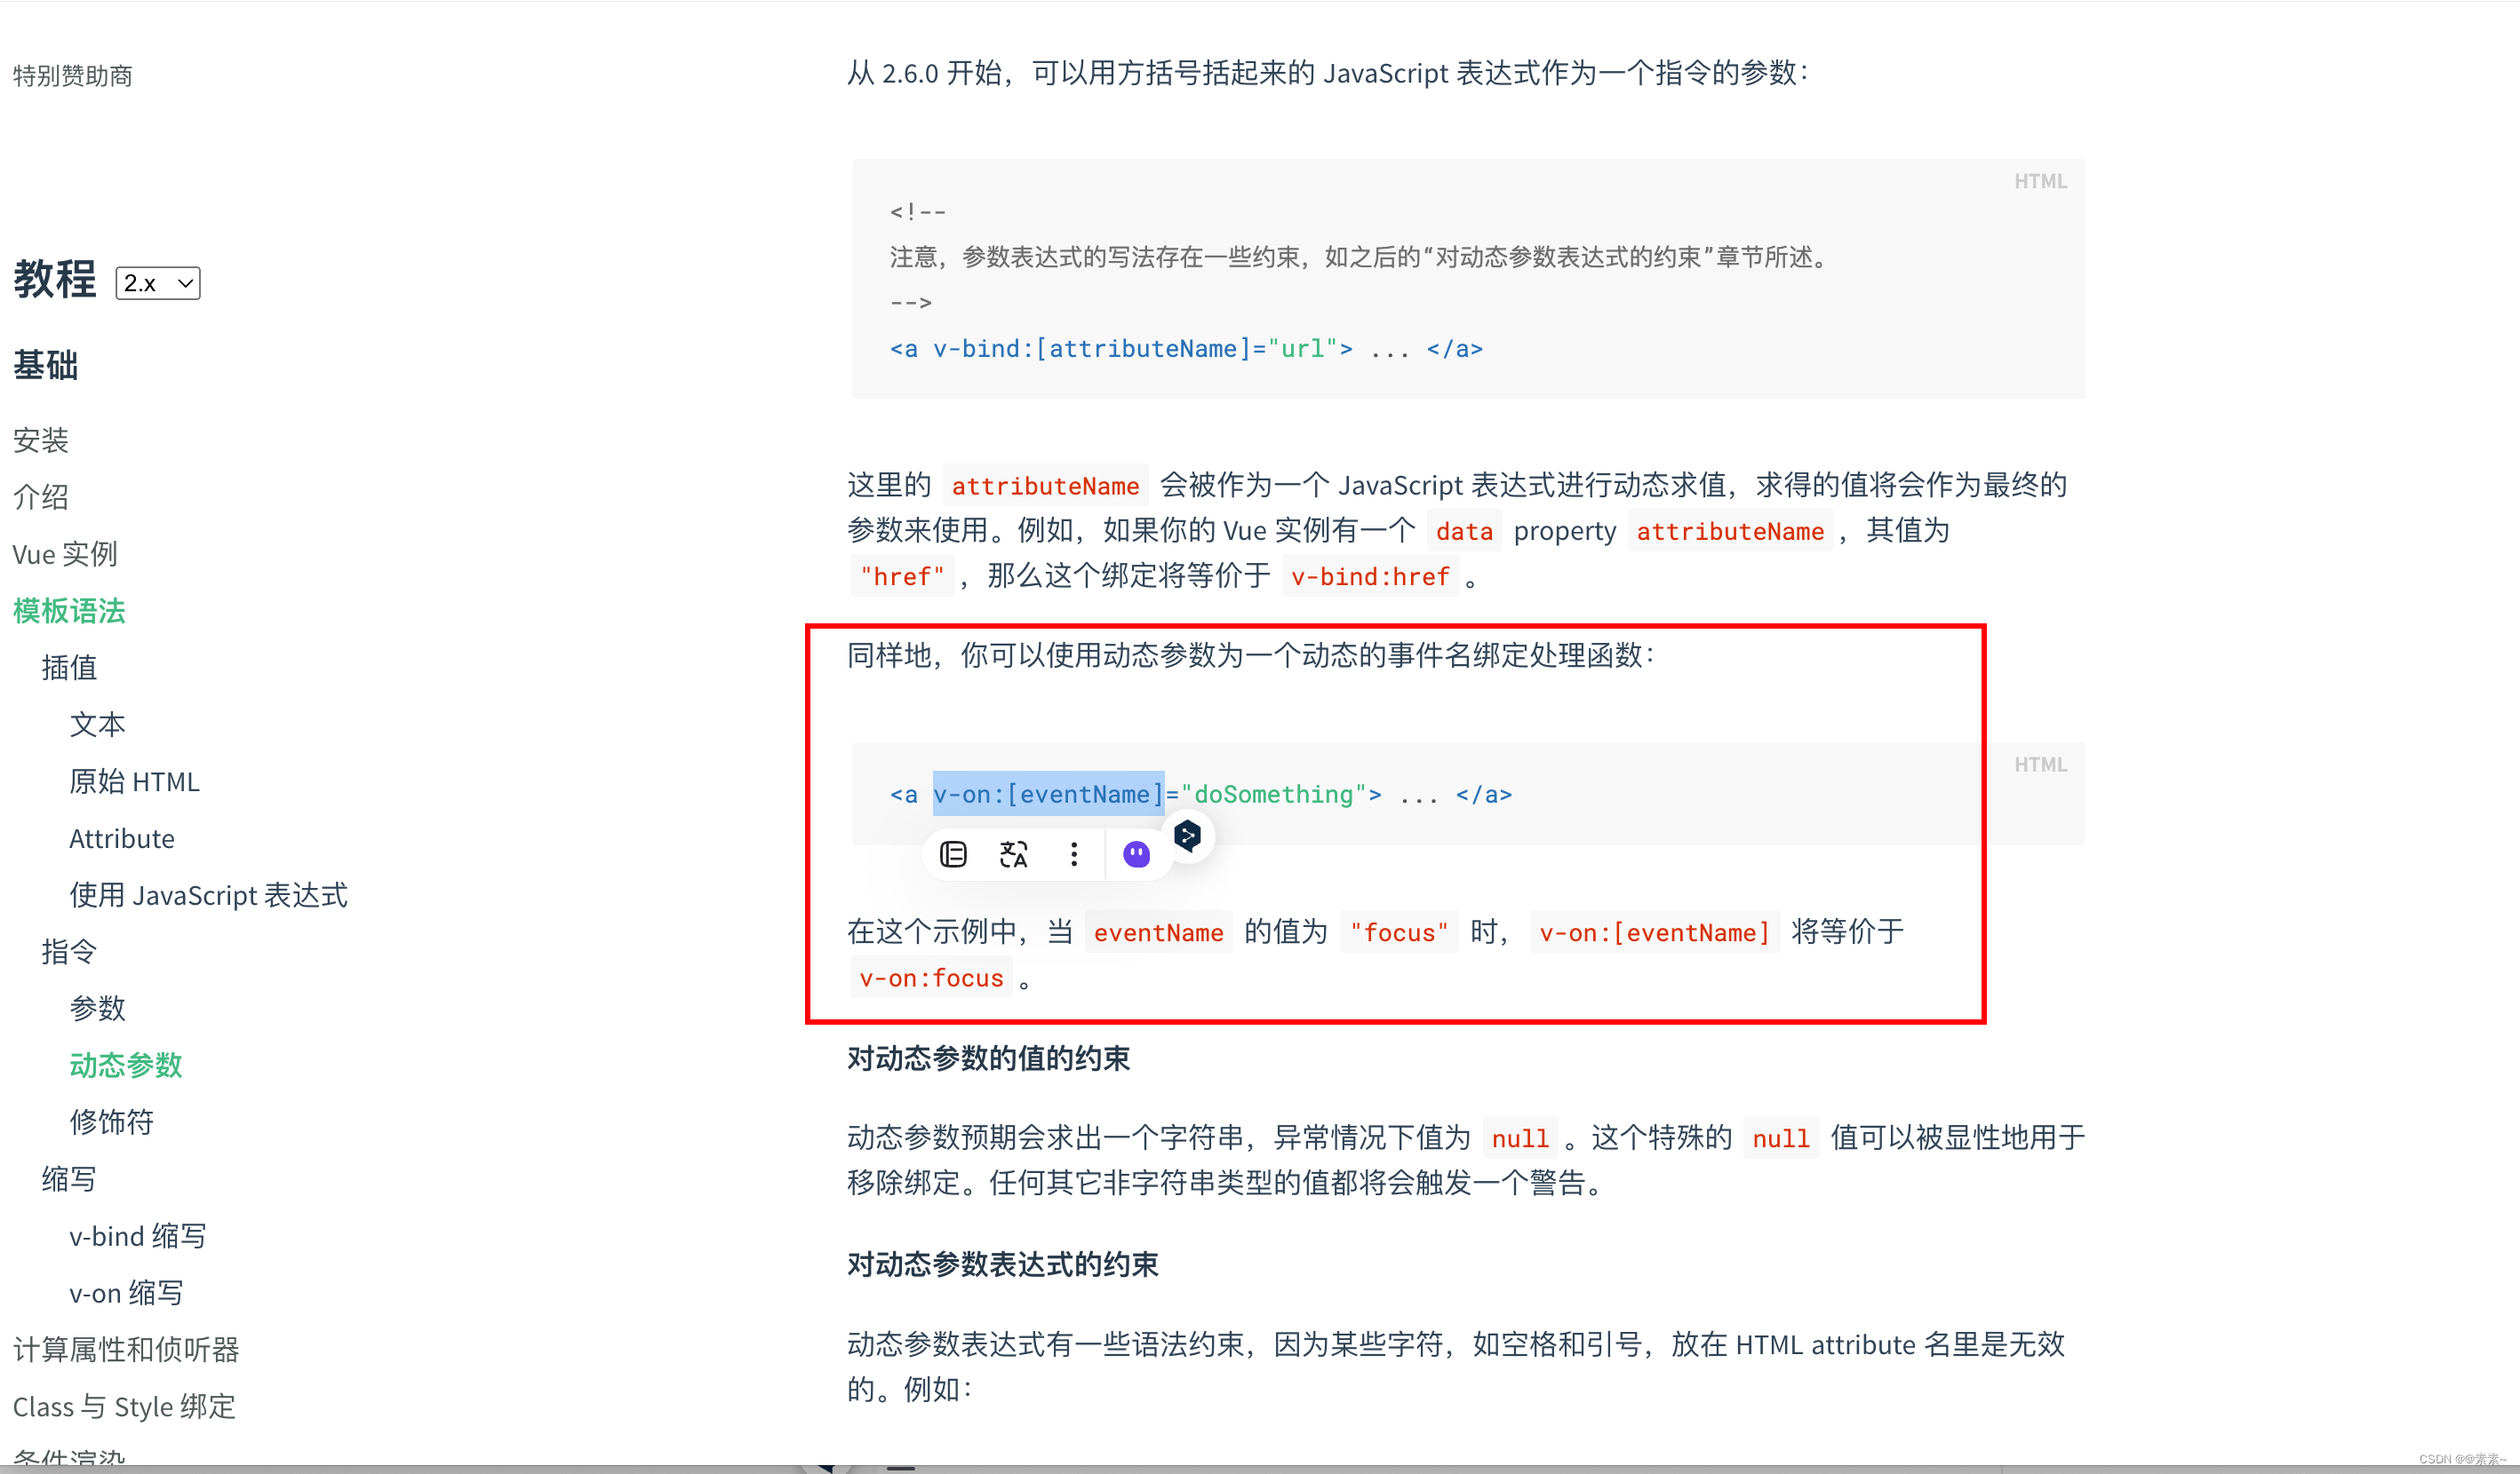The width and height of the screenshot is (2520, 1474).
Task: Jump to the 缩写 section
Action: tap(69, 1179)
